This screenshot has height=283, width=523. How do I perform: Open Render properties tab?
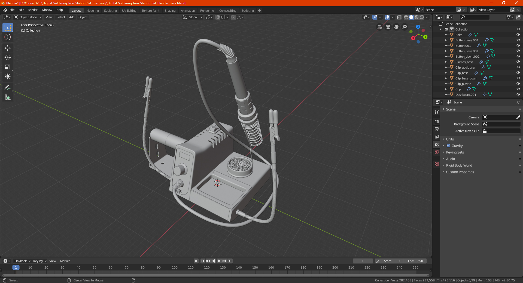coord(437,121)
